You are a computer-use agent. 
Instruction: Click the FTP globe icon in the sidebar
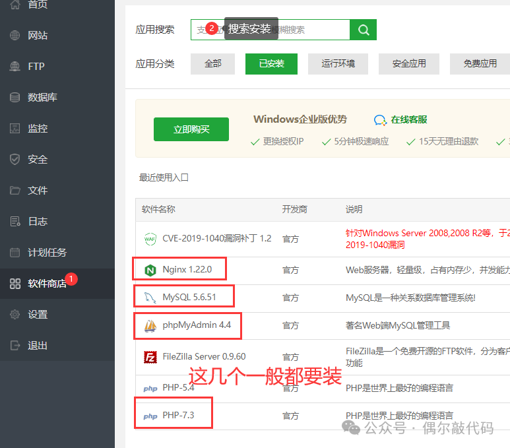pyautogui.click(x=15, y=66)
